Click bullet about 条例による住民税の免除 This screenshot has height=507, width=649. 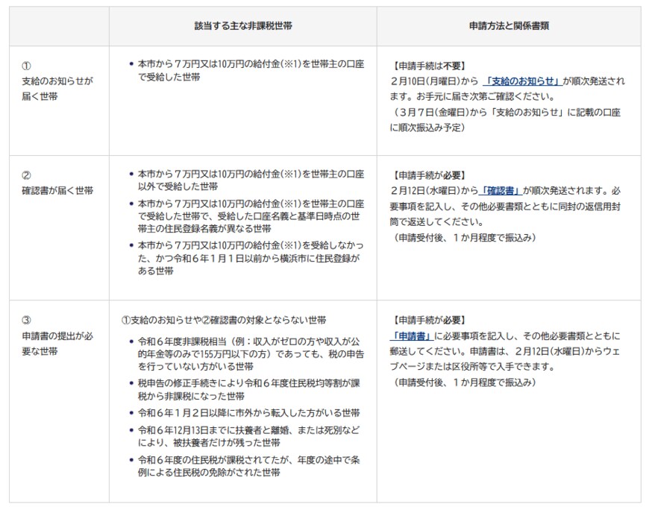(250, 466)
